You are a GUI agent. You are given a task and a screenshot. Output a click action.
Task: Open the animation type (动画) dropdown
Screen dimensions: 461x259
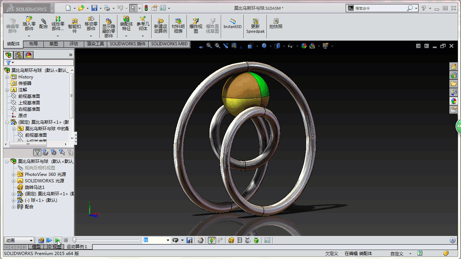click(19, 240)
